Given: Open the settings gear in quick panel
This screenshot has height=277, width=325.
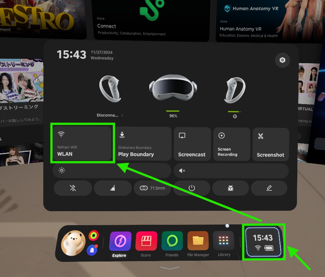Looking at the screenshot, I should point(282,60).
